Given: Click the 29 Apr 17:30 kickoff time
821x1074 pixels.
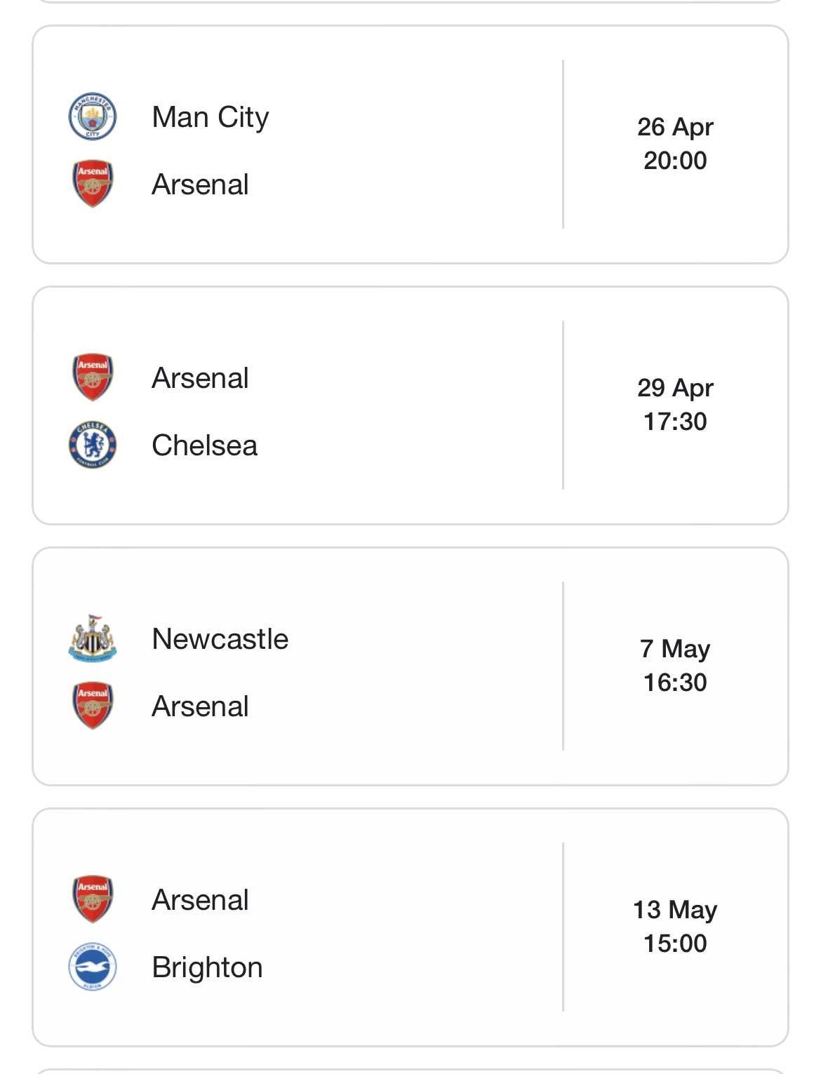Looking at the screenshot, I should (675, 405).
